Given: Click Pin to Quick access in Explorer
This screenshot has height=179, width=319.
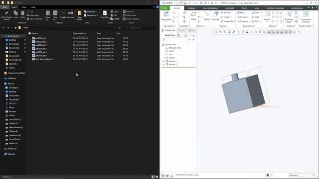Looking at the screenshot, I should tap(6, 15).
